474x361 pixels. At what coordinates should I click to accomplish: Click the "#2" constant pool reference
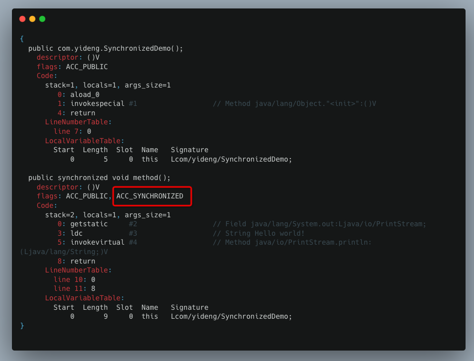click(x=133, y=224)
